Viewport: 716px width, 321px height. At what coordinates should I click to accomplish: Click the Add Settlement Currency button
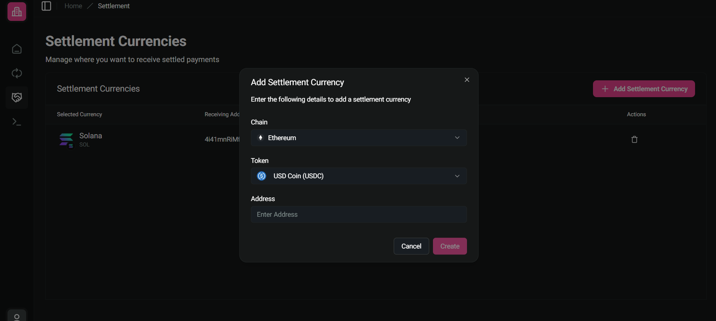pyautogui.click(x=644, y=89)
